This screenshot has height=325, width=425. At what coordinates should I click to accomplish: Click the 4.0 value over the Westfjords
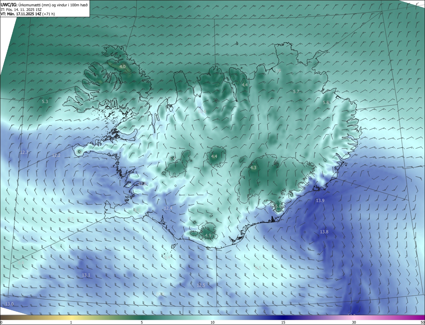pyautogui.click(x=123, y=66)
